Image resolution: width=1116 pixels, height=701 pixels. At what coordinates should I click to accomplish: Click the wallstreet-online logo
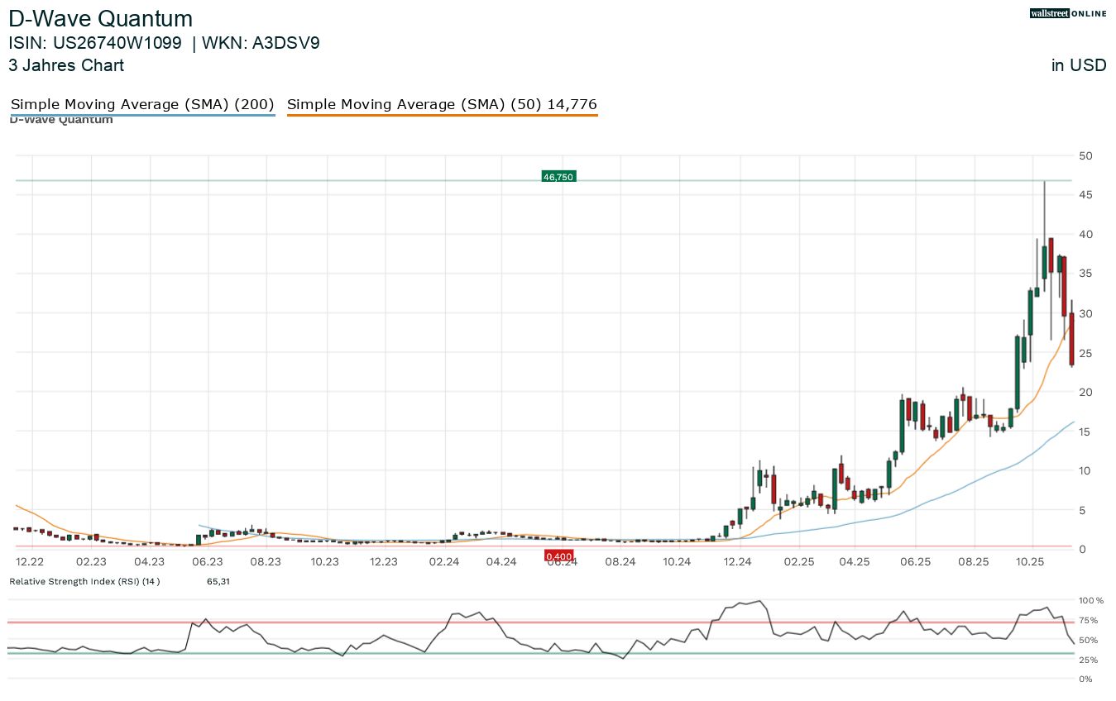(x=1068, y=13)
